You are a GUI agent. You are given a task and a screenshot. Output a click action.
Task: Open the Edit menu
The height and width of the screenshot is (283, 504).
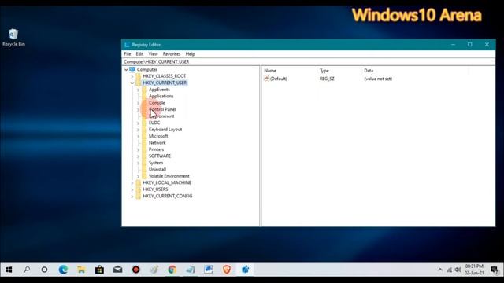(139, 54)
